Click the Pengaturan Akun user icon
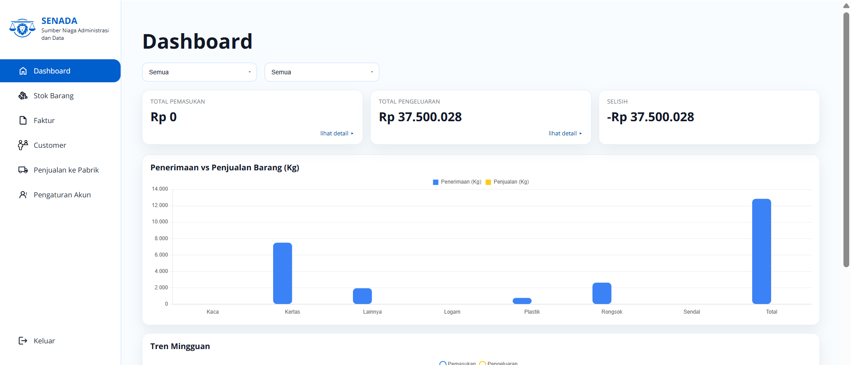The width and height of the screenshot is (851, 365). pyautogui.click(x=23, y=195)
